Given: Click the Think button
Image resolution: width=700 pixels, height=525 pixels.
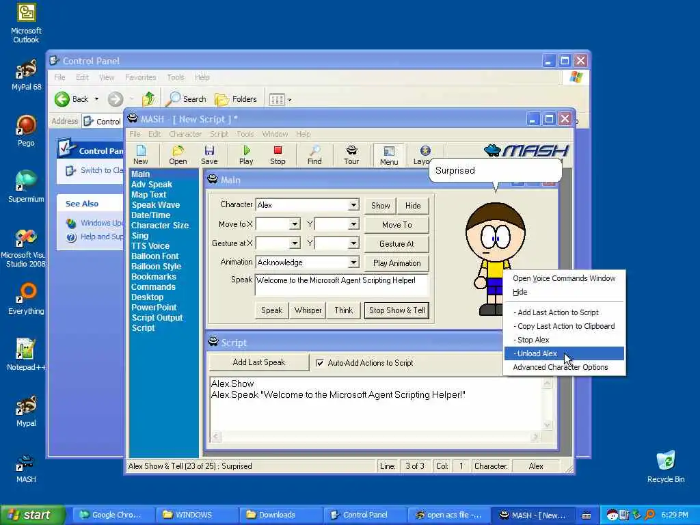Looking at the screenshot, I should click(x=343, y=310).
